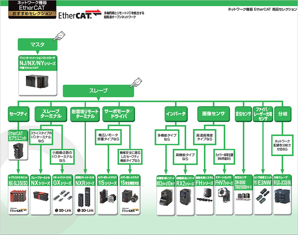Click the カメラ一体型位置決め用途なら label
Viewport: 298px width, 235px height.
(x=224, y=157)
